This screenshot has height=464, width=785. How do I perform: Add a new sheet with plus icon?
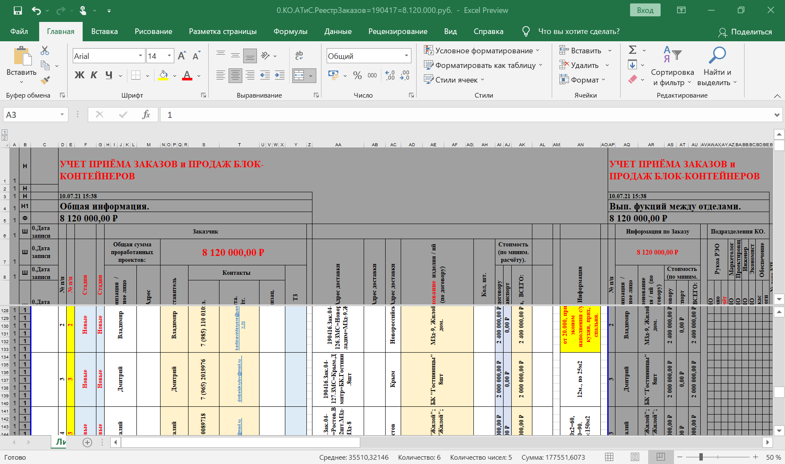[87, 442]
